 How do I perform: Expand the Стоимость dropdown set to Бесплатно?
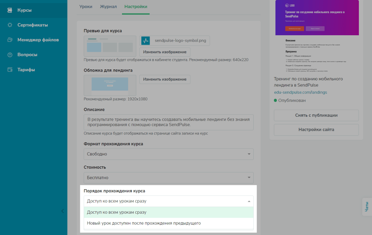click(168, 178)
